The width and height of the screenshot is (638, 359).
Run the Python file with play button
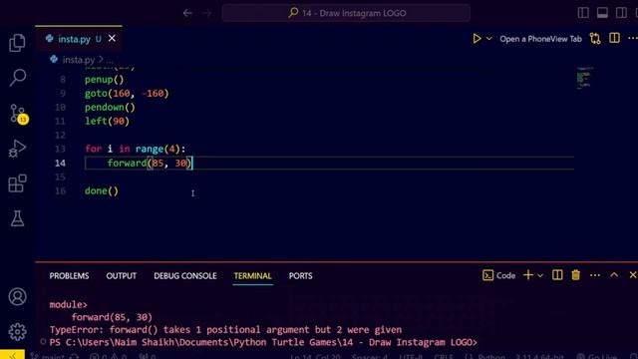(477, 39)
